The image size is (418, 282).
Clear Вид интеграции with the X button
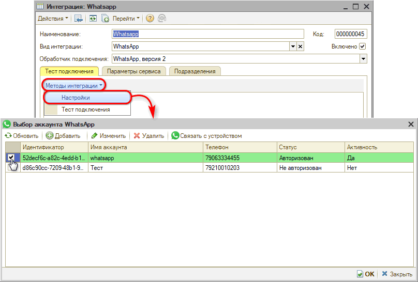[301, 46]
